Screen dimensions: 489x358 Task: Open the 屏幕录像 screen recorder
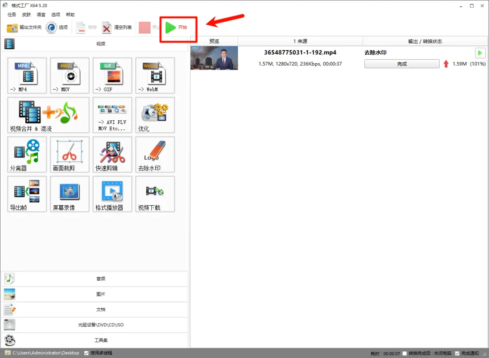click(x=70, y=194)
